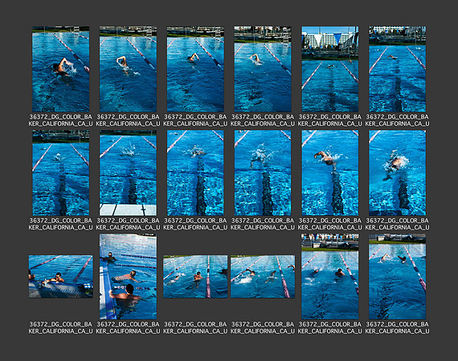This screenshot has height=361, width=458.
Task: Select first-row thumbnail of close-up swimmer with raised arm
Action: [61, 69]
